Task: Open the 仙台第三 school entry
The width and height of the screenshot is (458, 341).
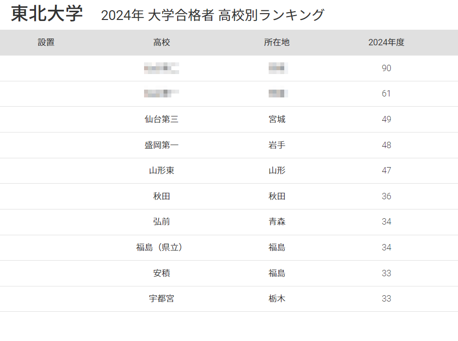Action: [162, 119]
